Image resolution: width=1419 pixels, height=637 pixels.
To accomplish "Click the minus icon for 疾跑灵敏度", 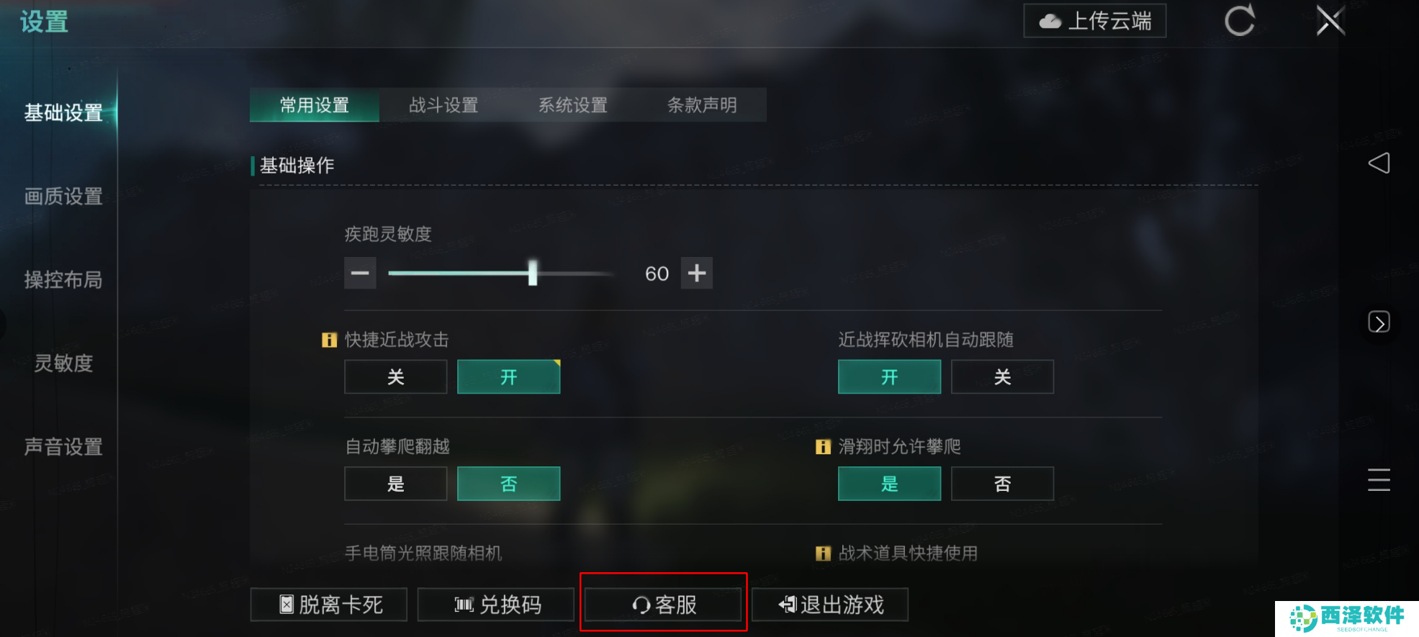I will [x=360, y=274].
